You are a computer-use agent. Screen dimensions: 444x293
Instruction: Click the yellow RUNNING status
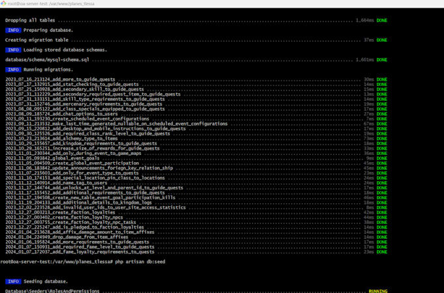[x=378, y=291]
